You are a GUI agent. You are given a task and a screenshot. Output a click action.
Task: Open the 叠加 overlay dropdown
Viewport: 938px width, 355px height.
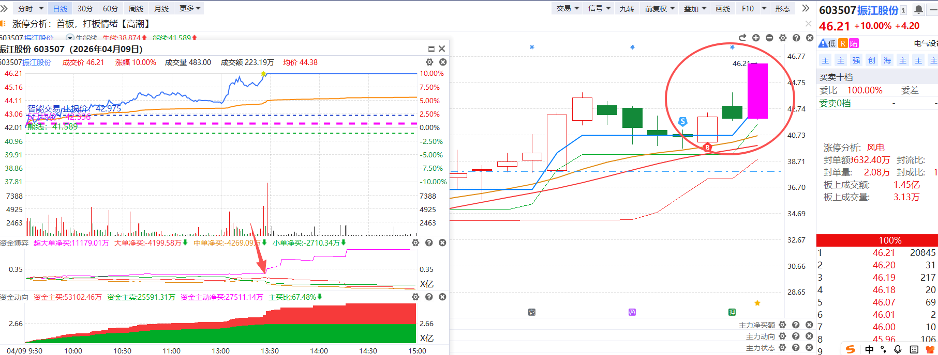pos(695,9)
